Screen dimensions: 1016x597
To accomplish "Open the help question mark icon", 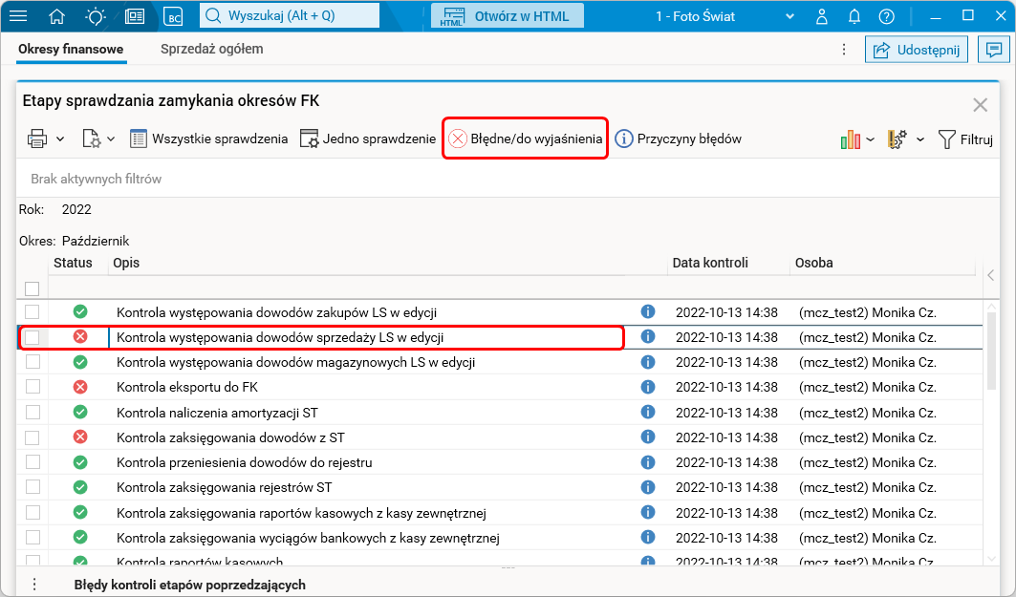I will [x=886, y=16].
